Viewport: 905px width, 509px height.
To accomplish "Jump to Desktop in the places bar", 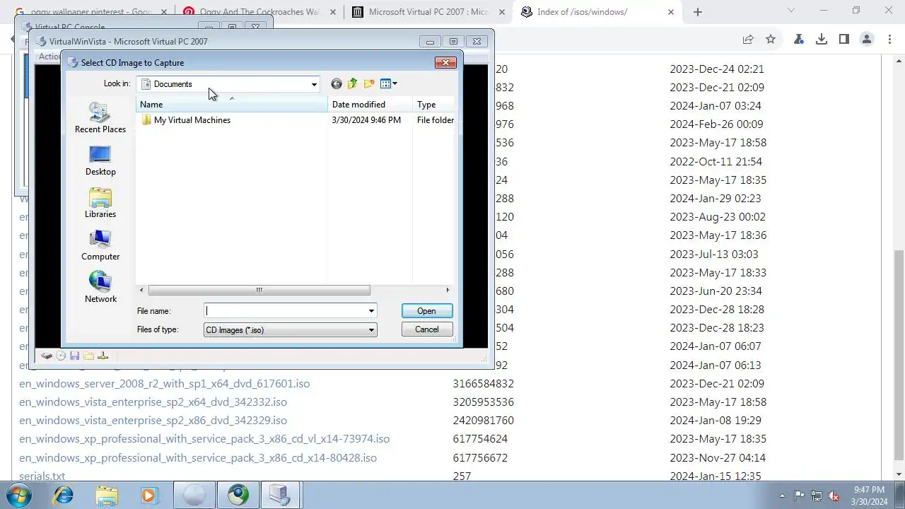I will pos(100,161).
